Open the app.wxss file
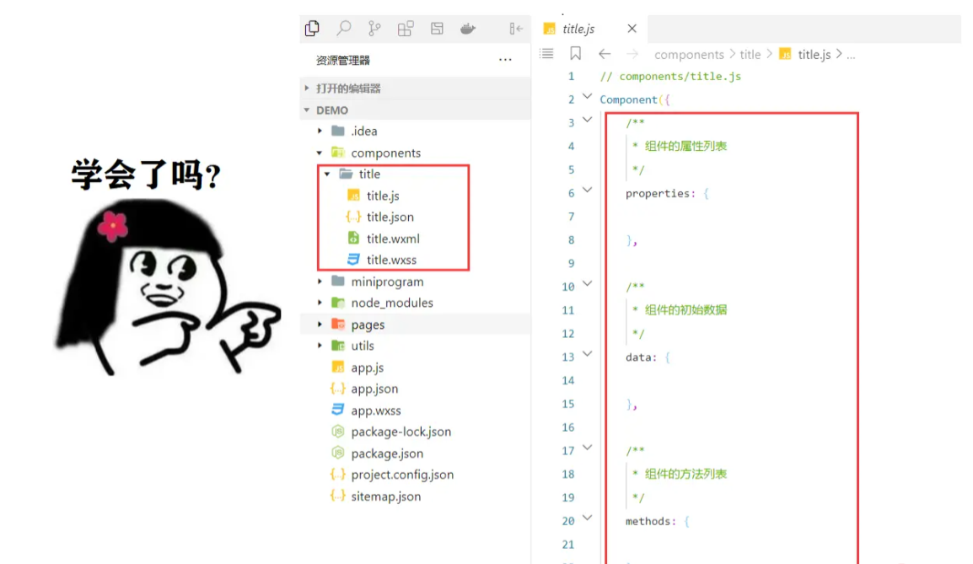 pos(375,410)
